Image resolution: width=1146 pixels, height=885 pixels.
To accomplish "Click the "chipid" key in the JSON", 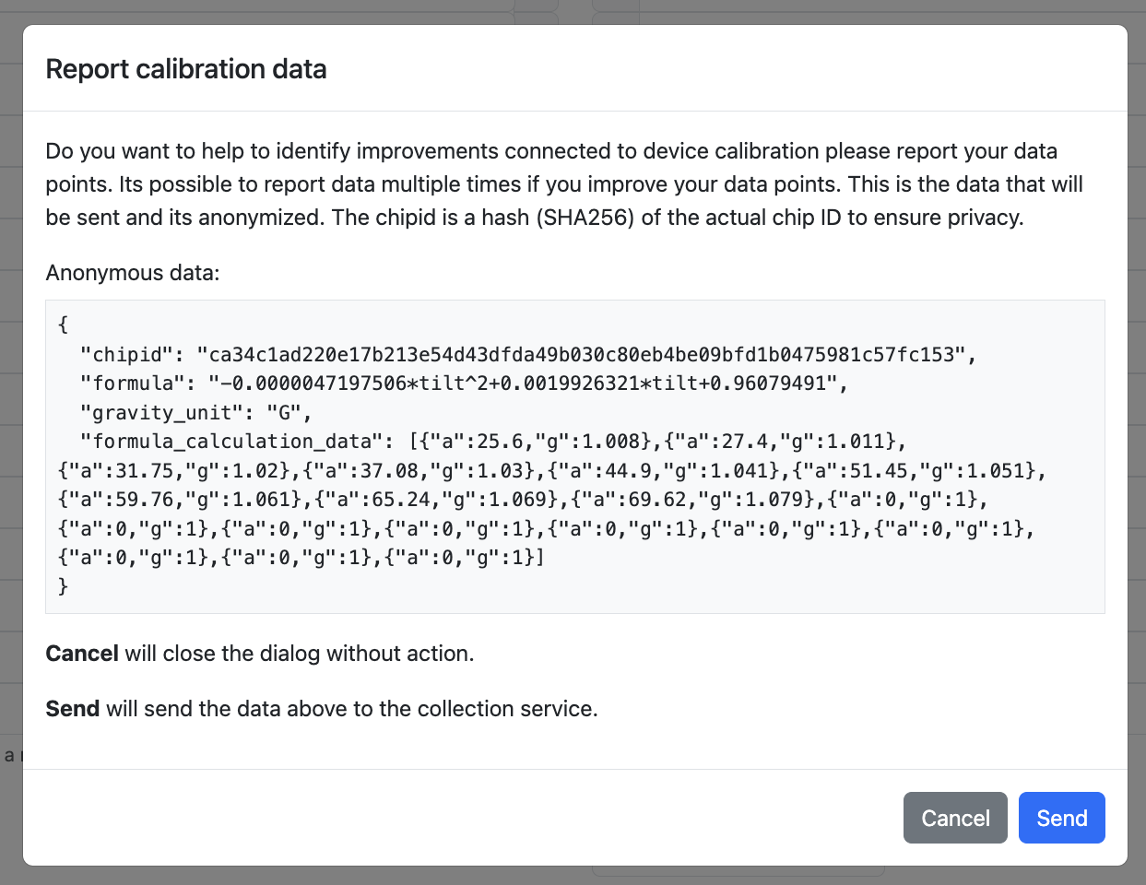I will click(x=133, y=354).
